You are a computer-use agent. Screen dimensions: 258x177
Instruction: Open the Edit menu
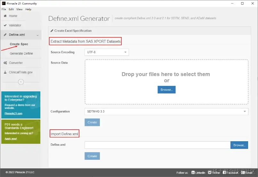[11, 9]
